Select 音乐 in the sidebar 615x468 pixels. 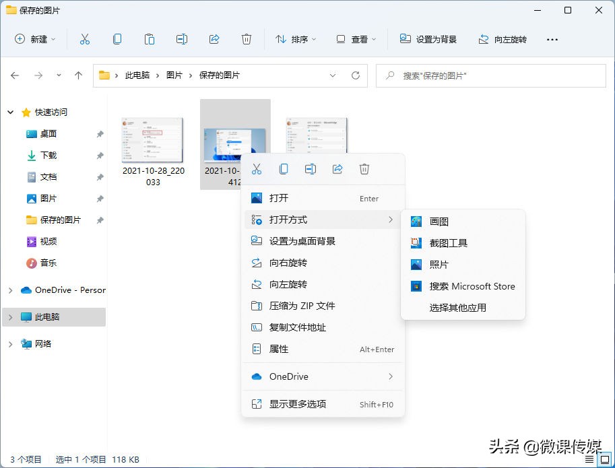point(48,263)
